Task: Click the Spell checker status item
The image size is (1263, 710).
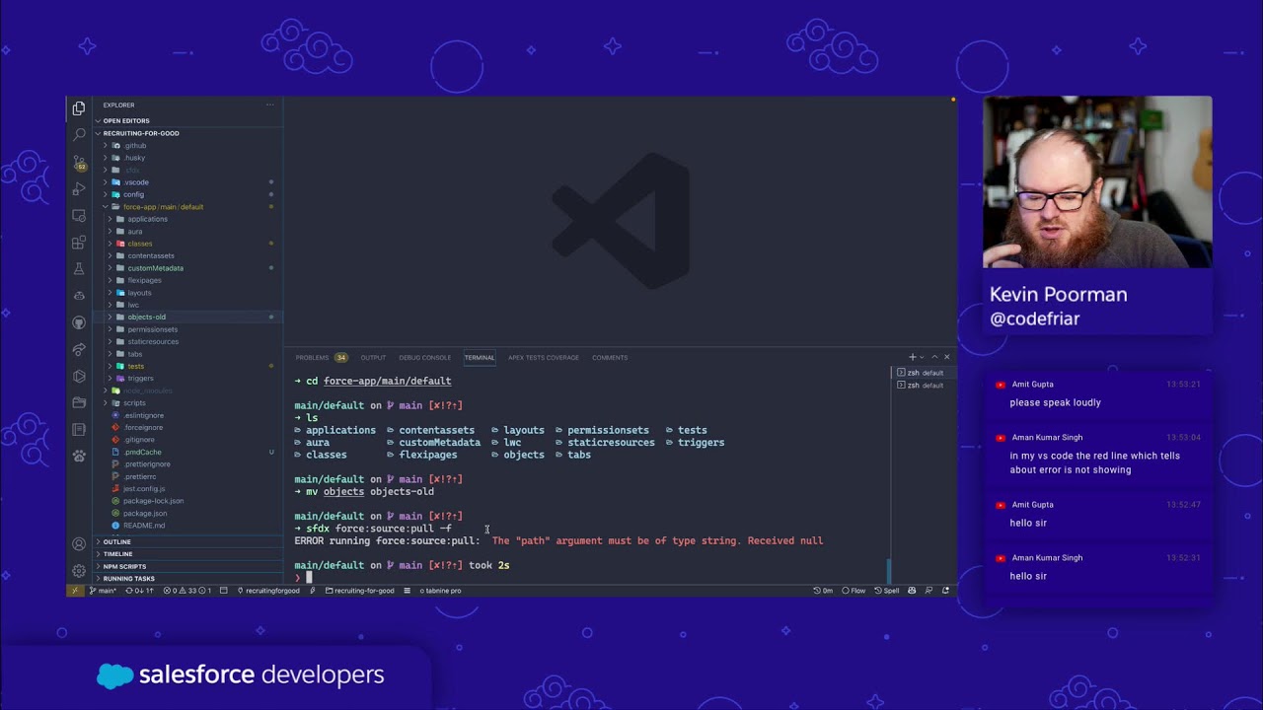Action: coord(888,591)
